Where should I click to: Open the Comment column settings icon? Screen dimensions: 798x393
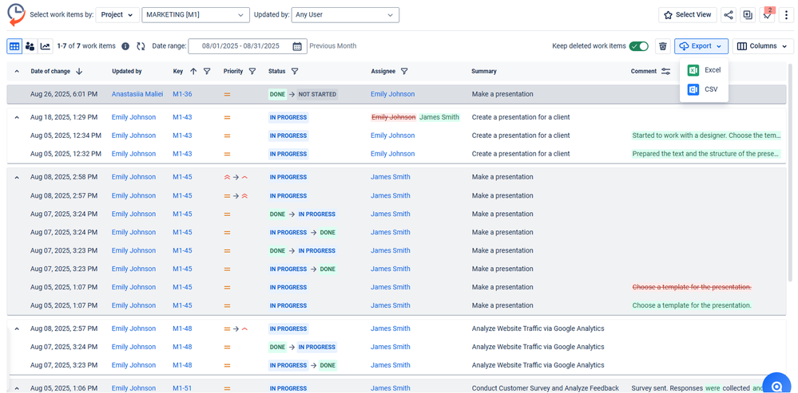665,72
